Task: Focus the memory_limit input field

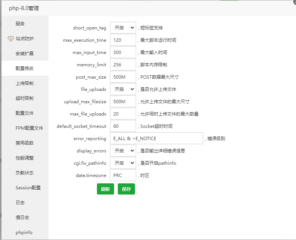Action: pyautogui.click(x=123, y=65)
